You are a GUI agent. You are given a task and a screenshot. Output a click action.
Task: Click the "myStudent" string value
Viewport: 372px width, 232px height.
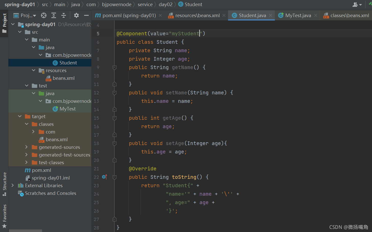click(x=186, y=34)
